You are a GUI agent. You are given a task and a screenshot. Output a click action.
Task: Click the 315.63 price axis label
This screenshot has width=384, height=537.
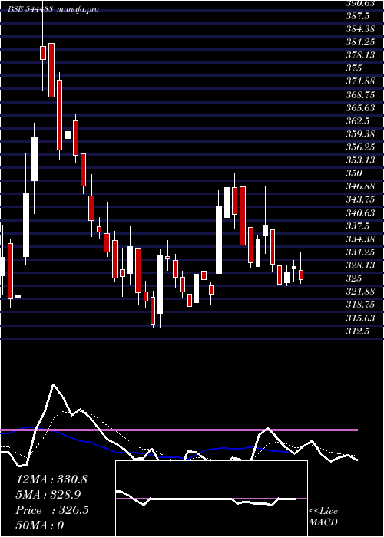[x=362, y=318]
